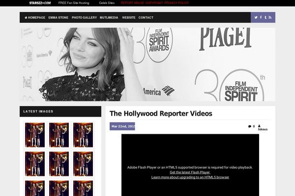This screenshot has width=295, height=196.
Task: Click the lskous author name
Action: tap(263, 129)
